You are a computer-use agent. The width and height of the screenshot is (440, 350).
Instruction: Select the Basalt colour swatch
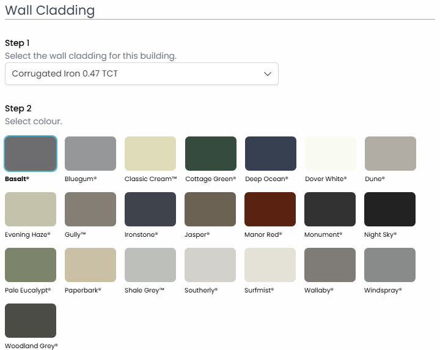point(31,154)
